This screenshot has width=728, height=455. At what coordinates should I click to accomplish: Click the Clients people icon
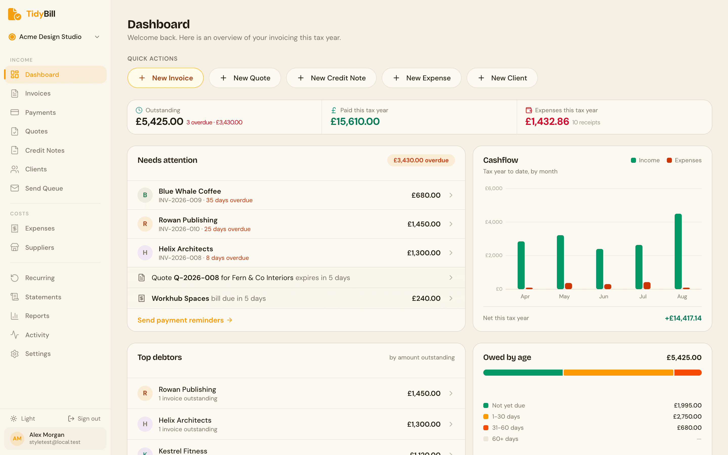tap(15, 169)
